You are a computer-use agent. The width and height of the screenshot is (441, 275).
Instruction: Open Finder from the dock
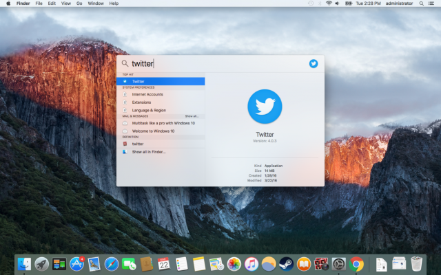(24, 264)
